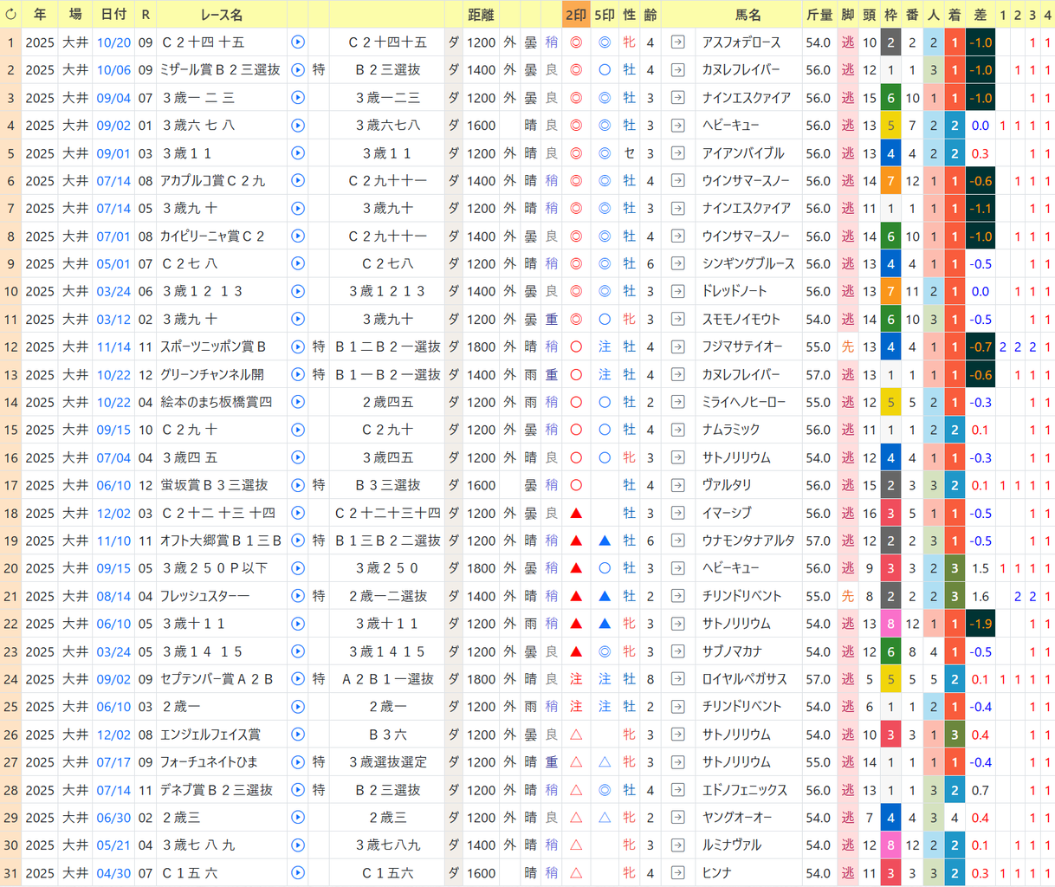Open the 09/04 date link
This screenshot has width=1055, height=887.
[x=113, y=98]
